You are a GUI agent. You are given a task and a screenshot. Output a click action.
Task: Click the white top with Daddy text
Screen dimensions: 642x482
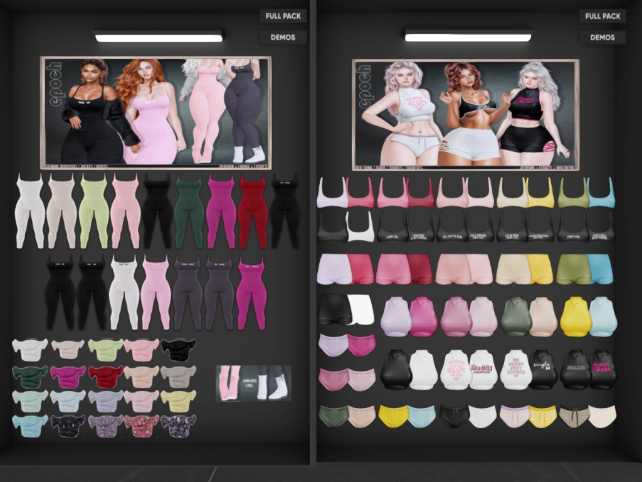coord(483,370)
